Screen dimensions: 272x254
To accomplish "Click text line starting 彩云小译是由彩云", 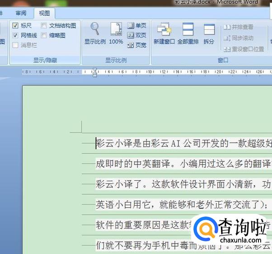I will click(x=184, y=143).
